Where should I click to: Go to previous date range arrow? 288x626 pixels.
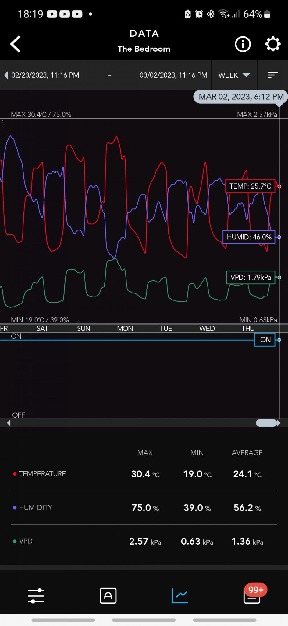[6, 75]
